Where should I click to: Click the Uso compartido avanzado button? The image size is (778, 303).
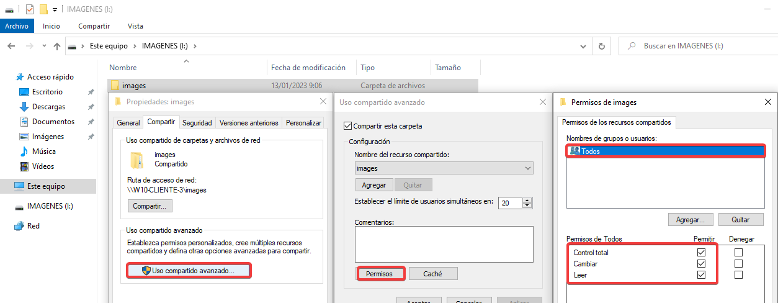[189, 271]
